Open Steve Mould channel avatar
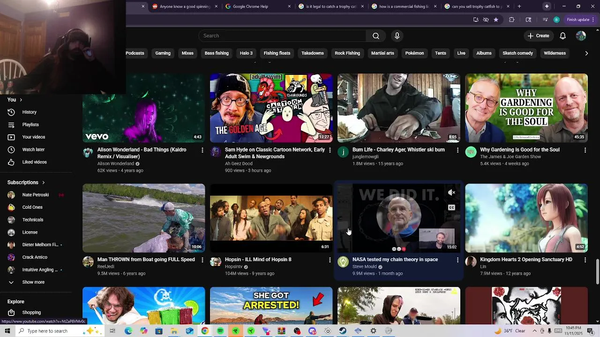Screen dimensions: 600x337 [343, 262]
